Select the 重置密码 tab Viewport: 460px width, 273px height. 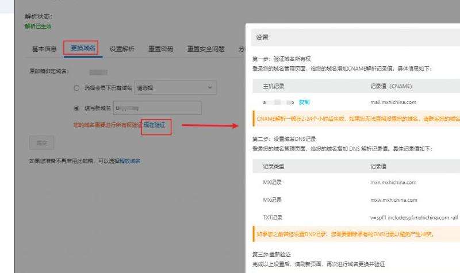[x=160, y=49]
